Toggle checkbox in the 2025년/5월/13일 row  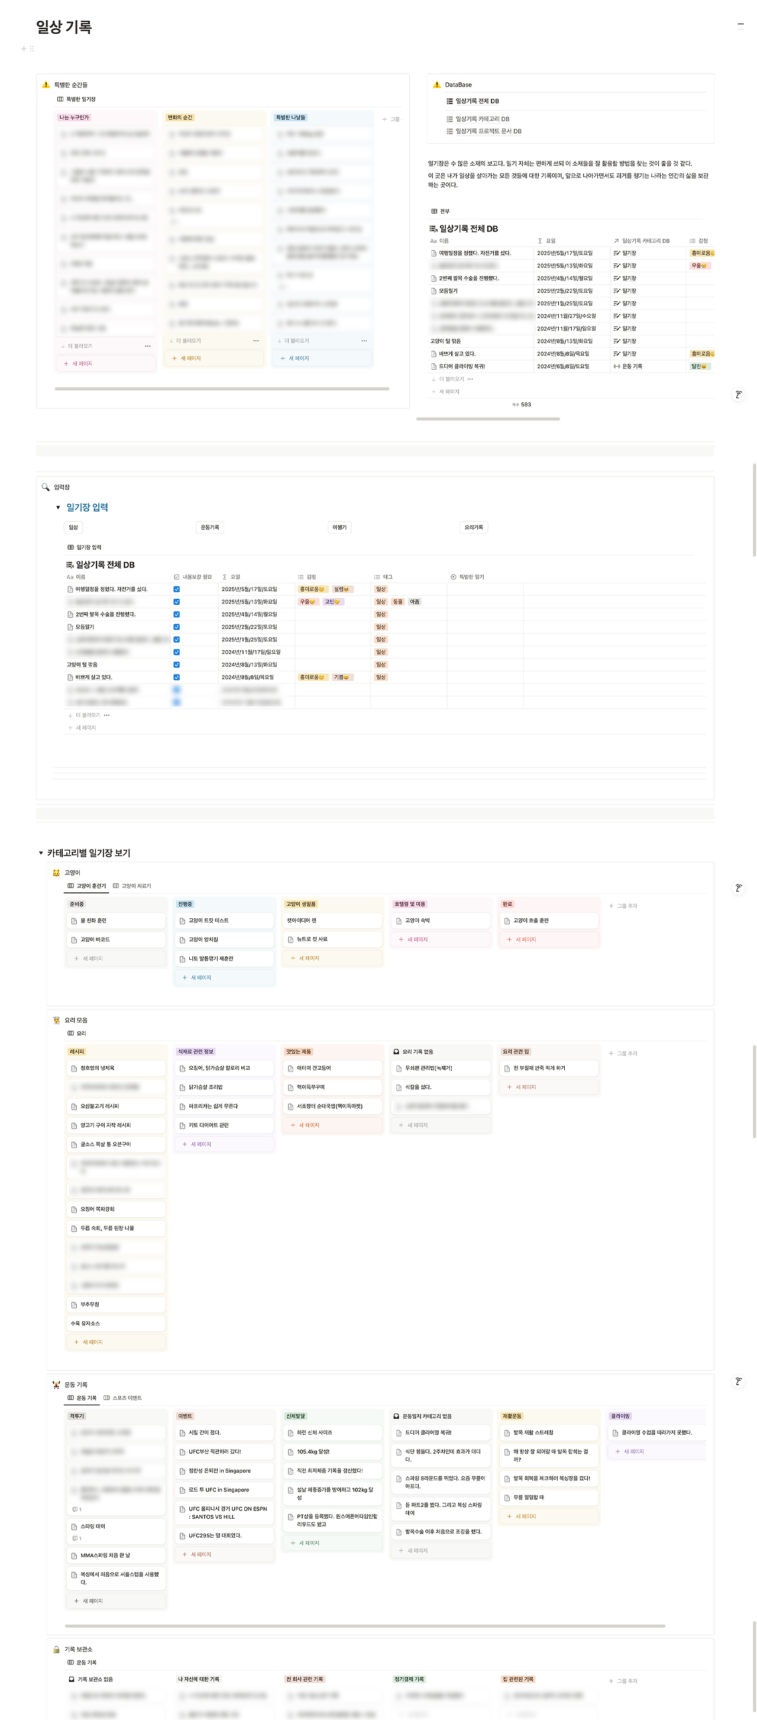coord(176,602)
